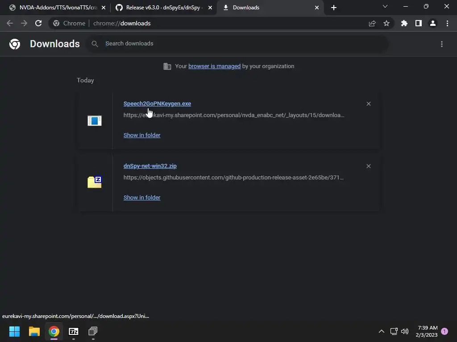
Task: Show Speech2GoPNKeygen.exe in folder
Action: click(142, 135)
